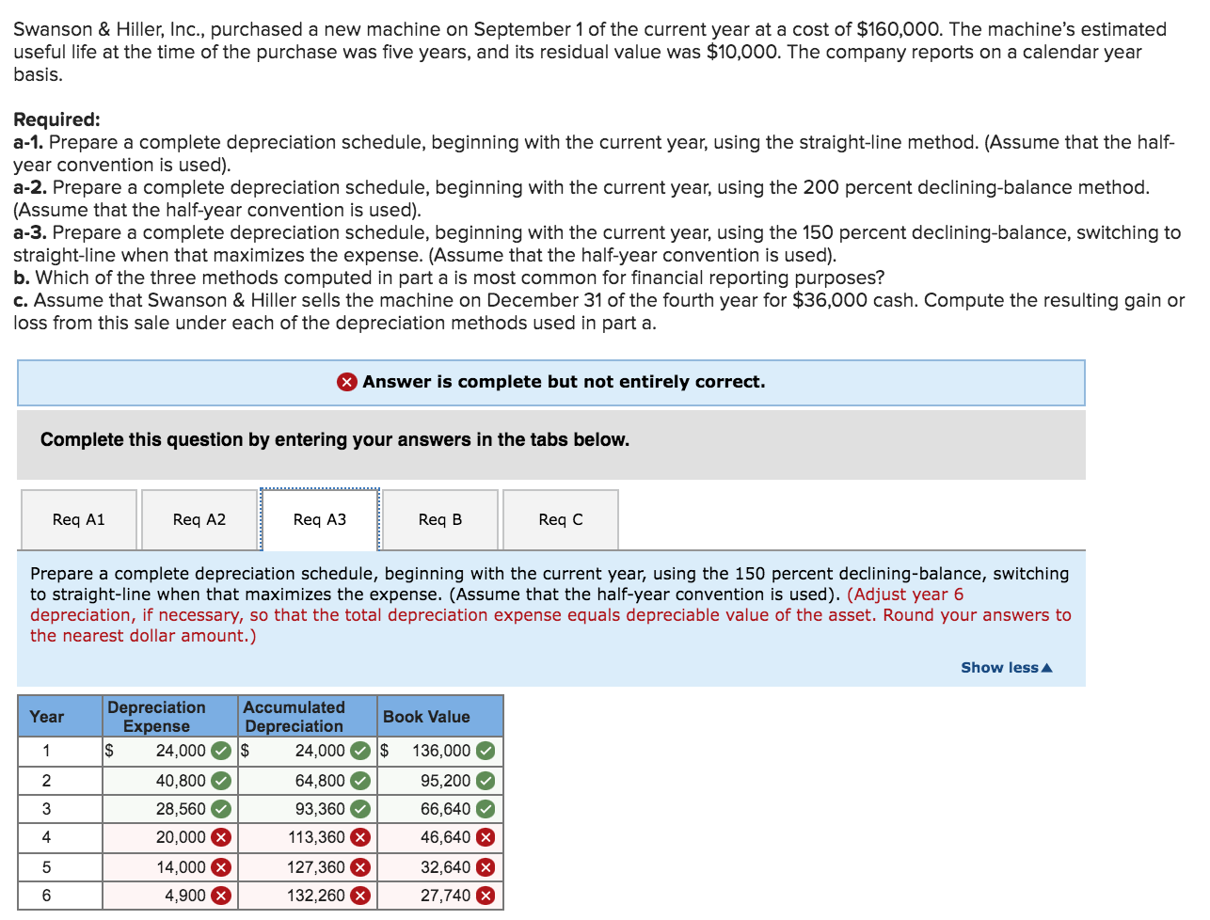
Task: Collapse instructions with Show less
Action: (1006, 667)
